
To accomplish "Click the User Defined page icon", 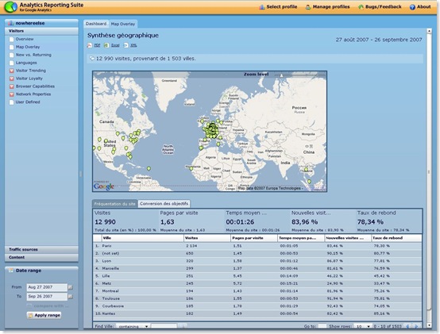I will [11, 102].
